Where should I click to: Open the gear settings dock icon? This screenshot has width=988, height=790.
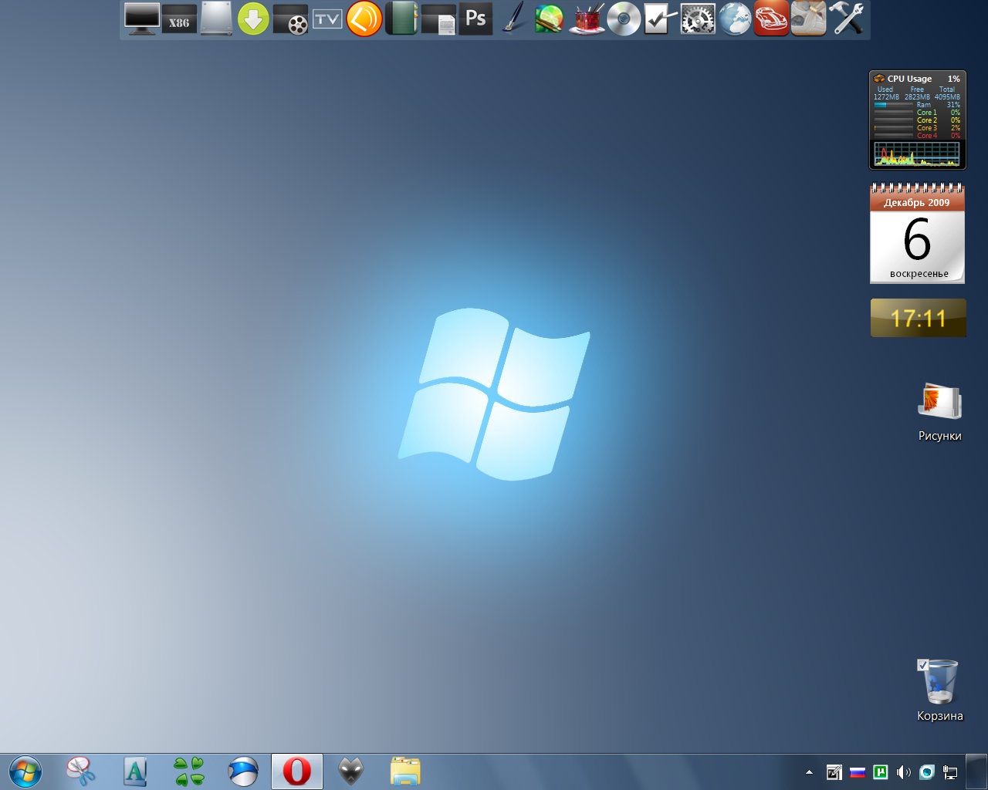[698, 19]
